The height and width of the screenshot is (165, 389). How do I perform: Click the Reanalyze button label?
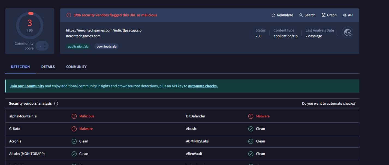pos(285,15)
